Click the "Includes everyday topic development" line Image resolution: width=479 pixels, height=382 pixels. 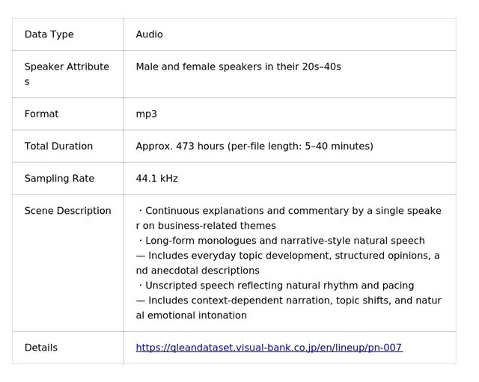[288, 256]
